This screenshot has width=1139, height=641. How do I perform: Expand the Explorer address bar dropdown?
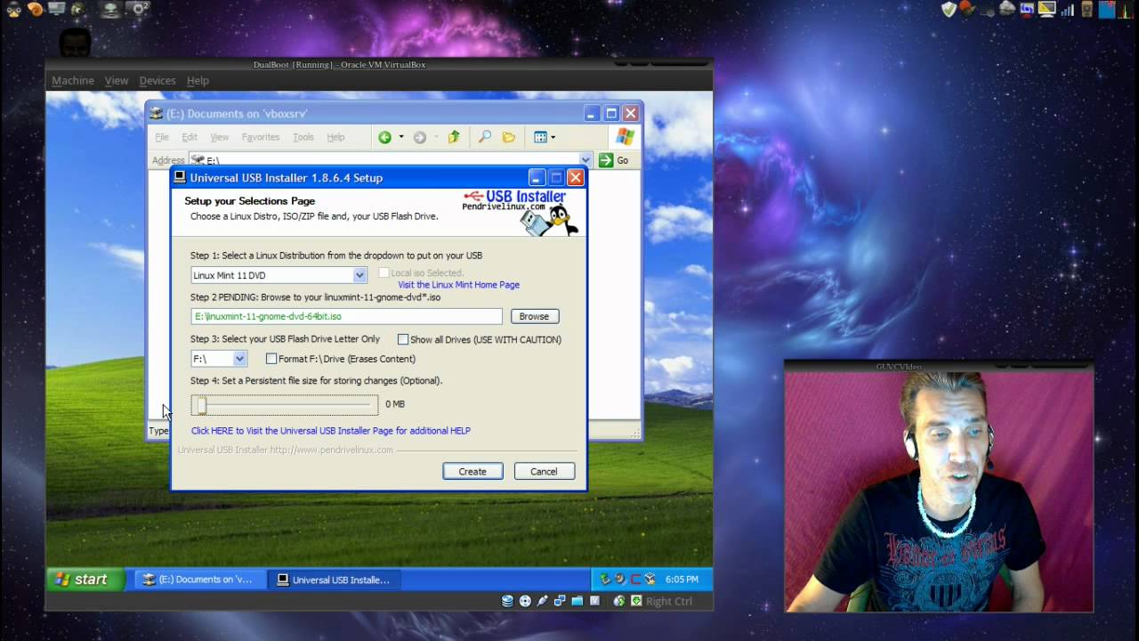click(x=585, y=160)
